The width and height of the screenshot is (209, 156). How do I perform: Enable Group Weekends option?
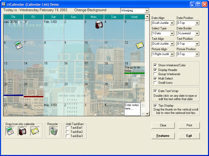tap(155, 74)
